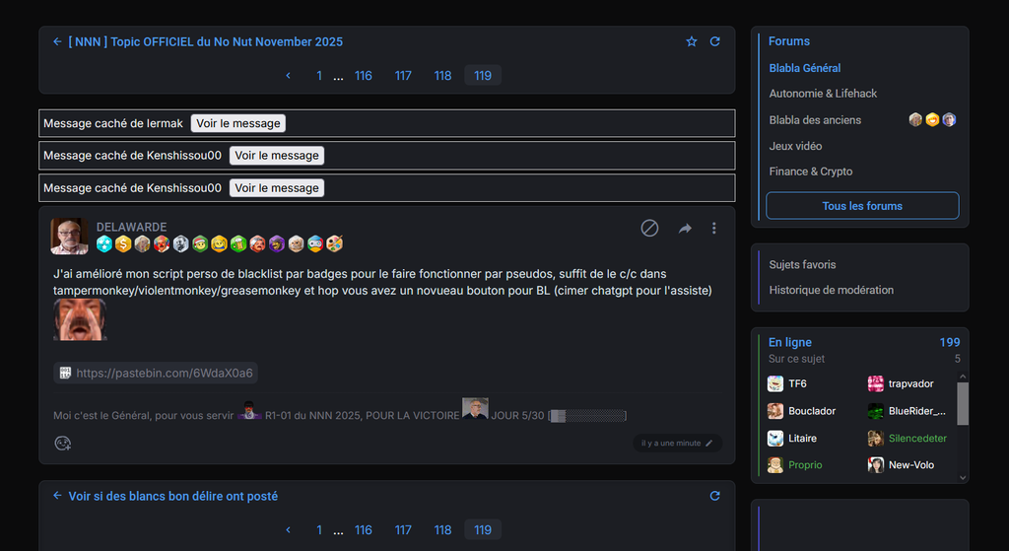Open trapvador's pink avatar in online list
The width and height of the screenshot is (1009, 551).
pos(876,383)
